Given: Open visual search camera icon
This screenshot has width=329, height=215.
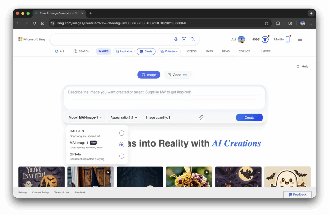Looking at the screenshot, I should pos(184,39).
